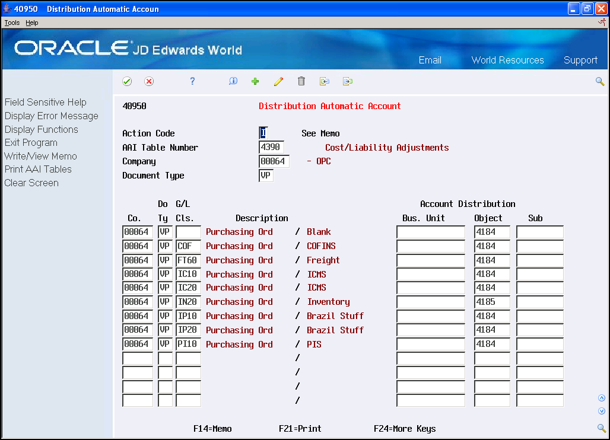Click the Document Type field

pos(266,176)
